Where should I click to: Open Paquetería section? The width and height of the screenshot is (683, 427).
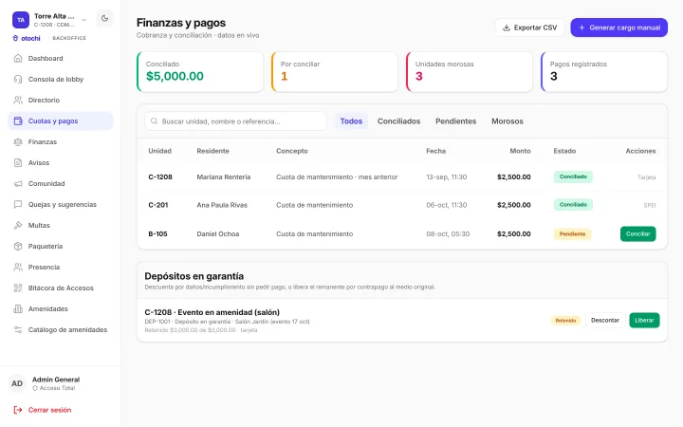(x=61, y=246)
